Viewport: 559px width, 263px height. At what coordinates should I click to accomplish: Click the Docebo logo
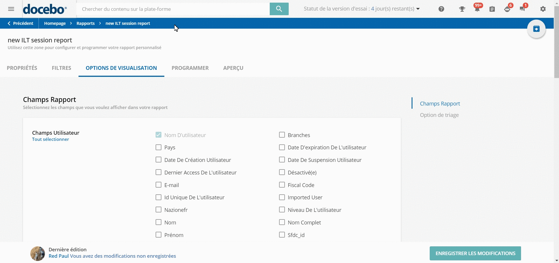45,9
